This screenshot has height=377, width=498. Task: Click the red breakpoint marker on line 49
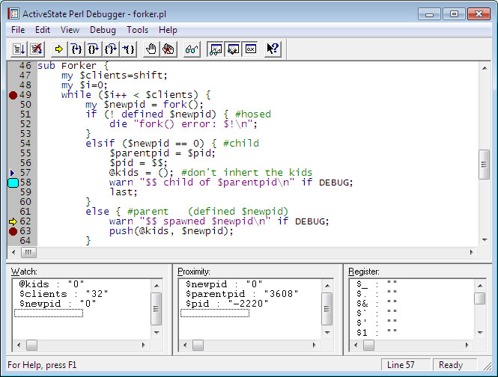tap(13, 95)
